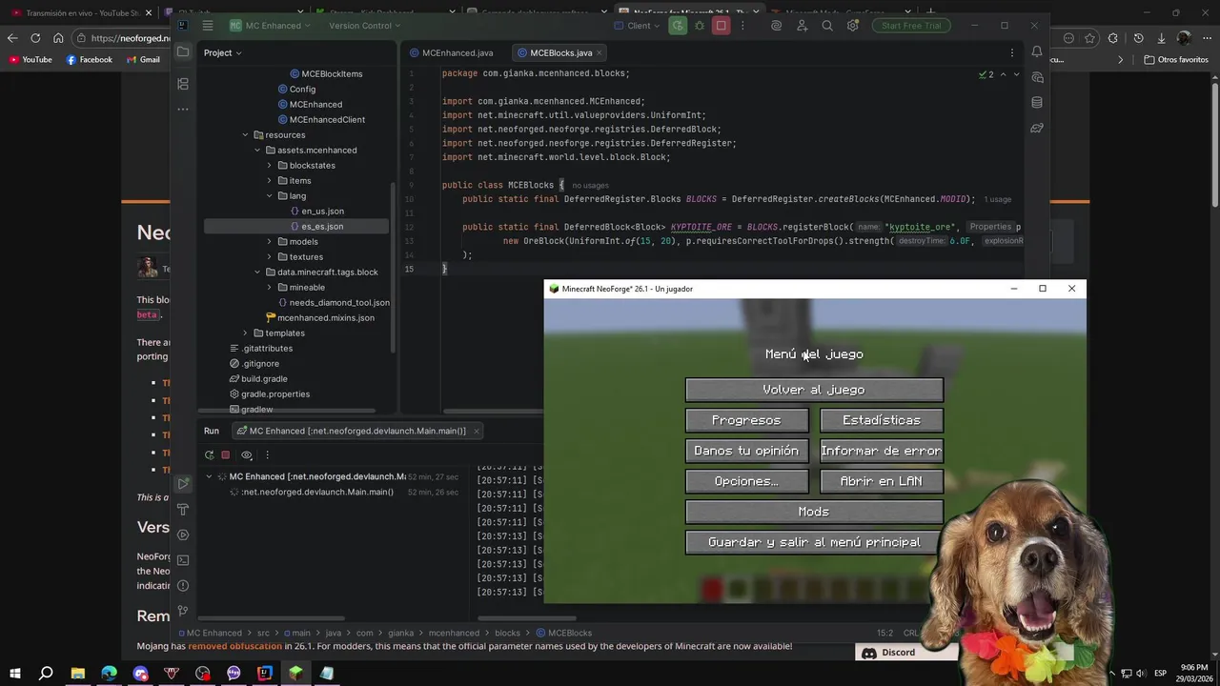Expand the blockstates folder

[269, 166]
